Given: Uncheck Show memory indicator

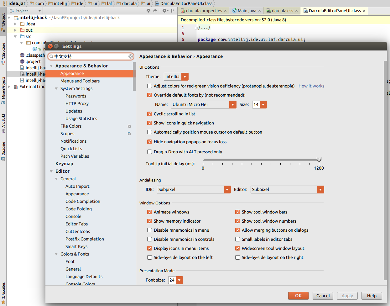Looking at the screenshot, I should point(150,221).
